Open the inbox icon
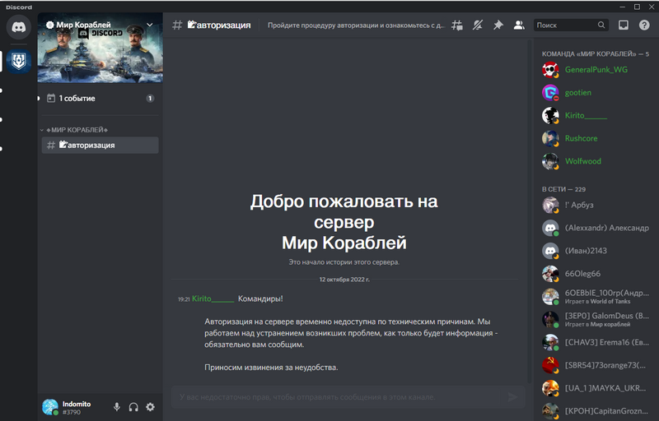Viewport: 659px width, 421px height. tap(624, 25)
